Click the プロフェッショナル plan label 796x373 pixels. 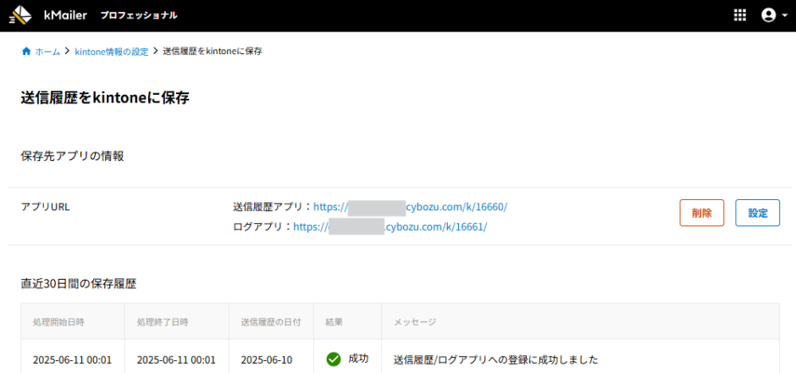coord(139,16)
